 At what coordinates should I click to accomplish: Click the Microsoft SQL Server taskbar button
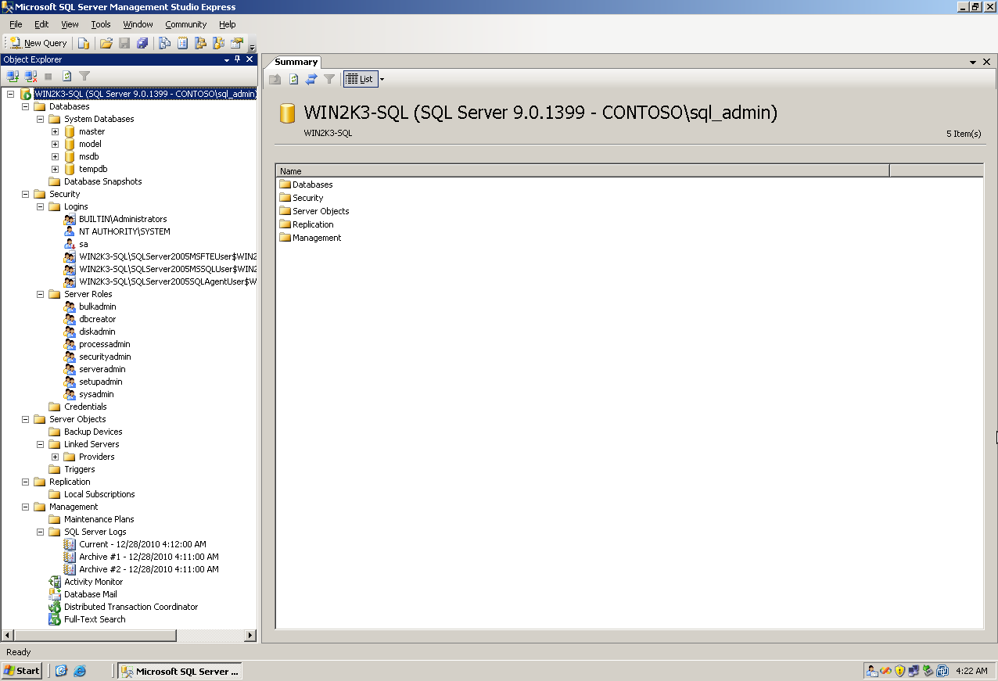click(180, 671)
